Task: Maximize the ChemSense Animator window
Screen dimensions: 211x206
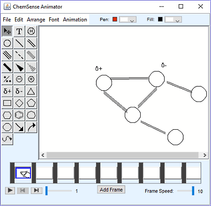Action: [181, 7]
